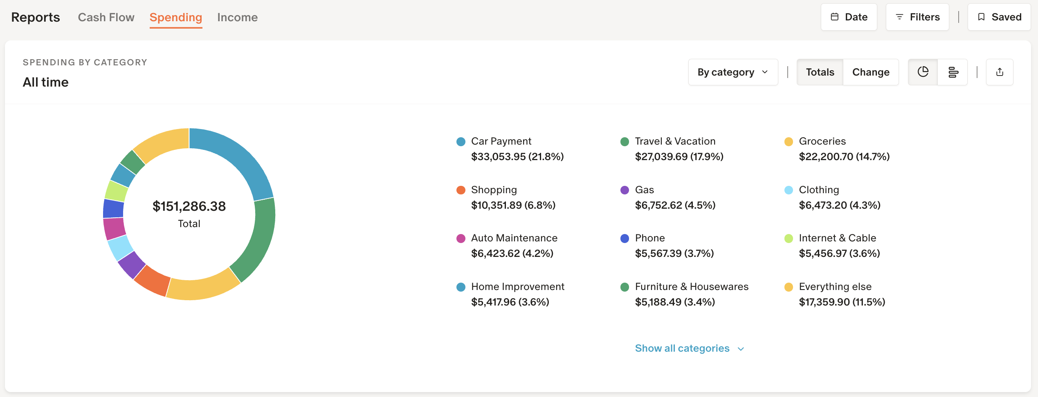Toggle view to Totals
This screenshot has width=1038, height=397.
[820, 72]
